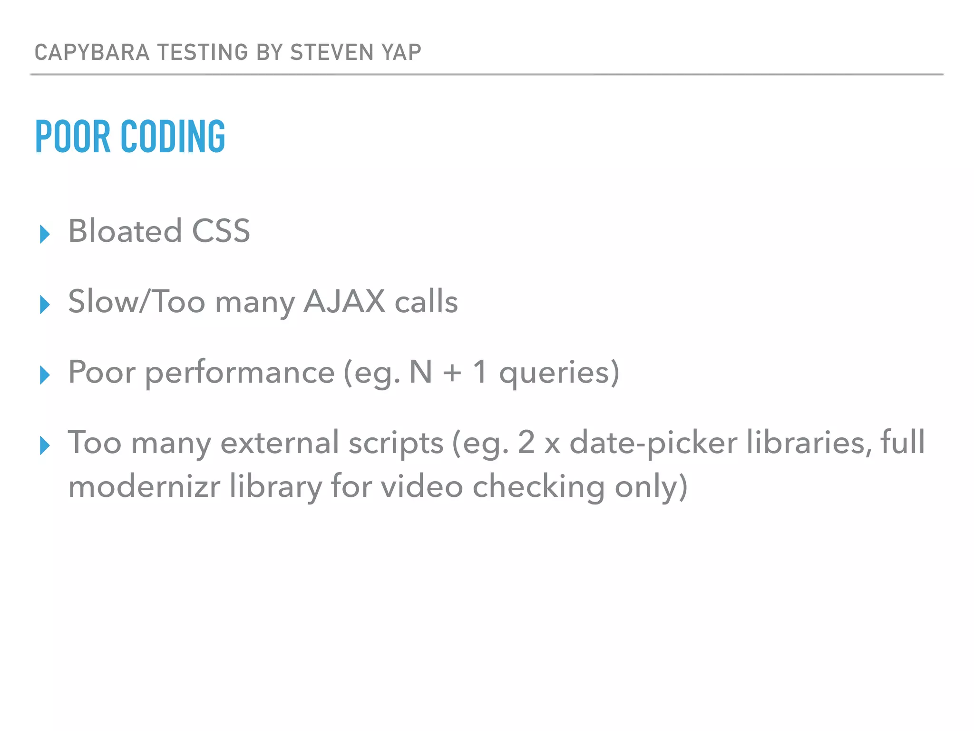Click the POOR CODING slide title
Screen dimensions: 974x731
point(130,137)
